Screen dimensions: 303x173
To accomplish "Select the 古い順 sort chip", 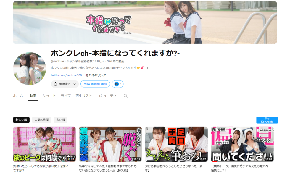I will pos(60,120).
